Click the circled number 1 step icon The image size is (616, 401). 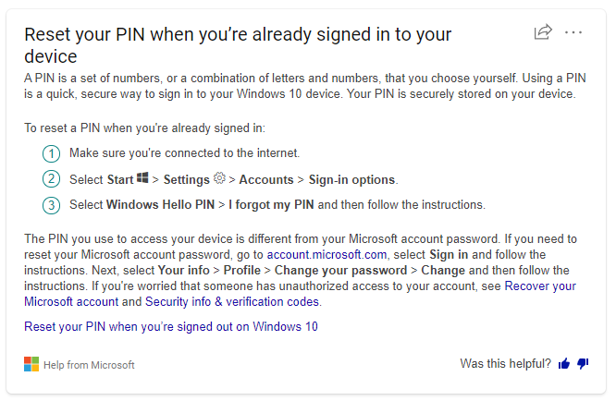(51, 153)
